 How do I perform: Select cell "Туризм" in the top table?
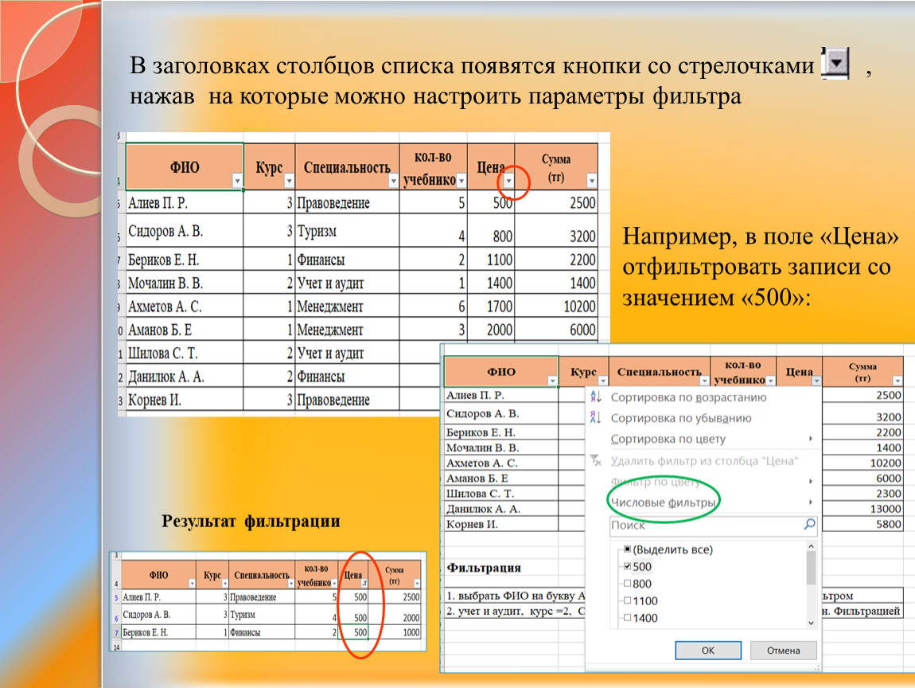tap(347, 231)
